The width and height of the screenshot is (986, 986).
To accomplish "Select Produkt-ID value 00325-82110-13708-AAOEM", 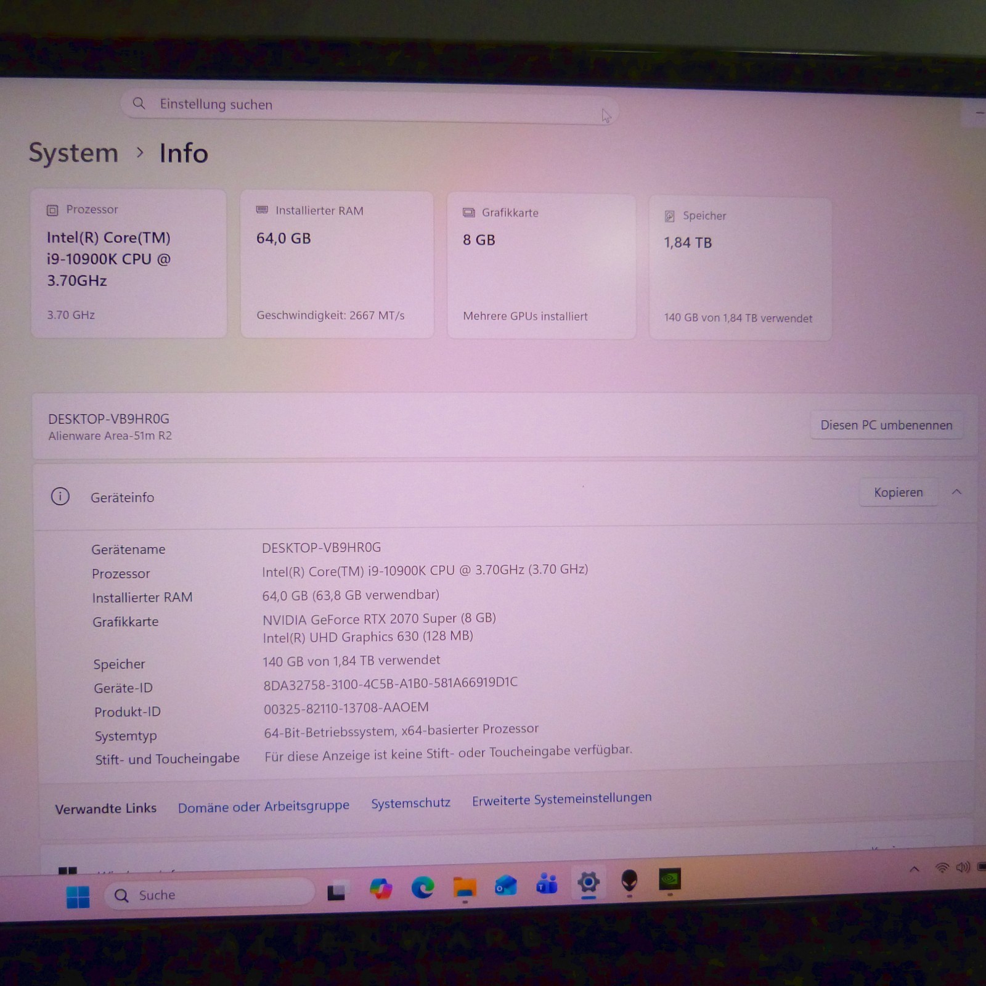I will point(346,708).
